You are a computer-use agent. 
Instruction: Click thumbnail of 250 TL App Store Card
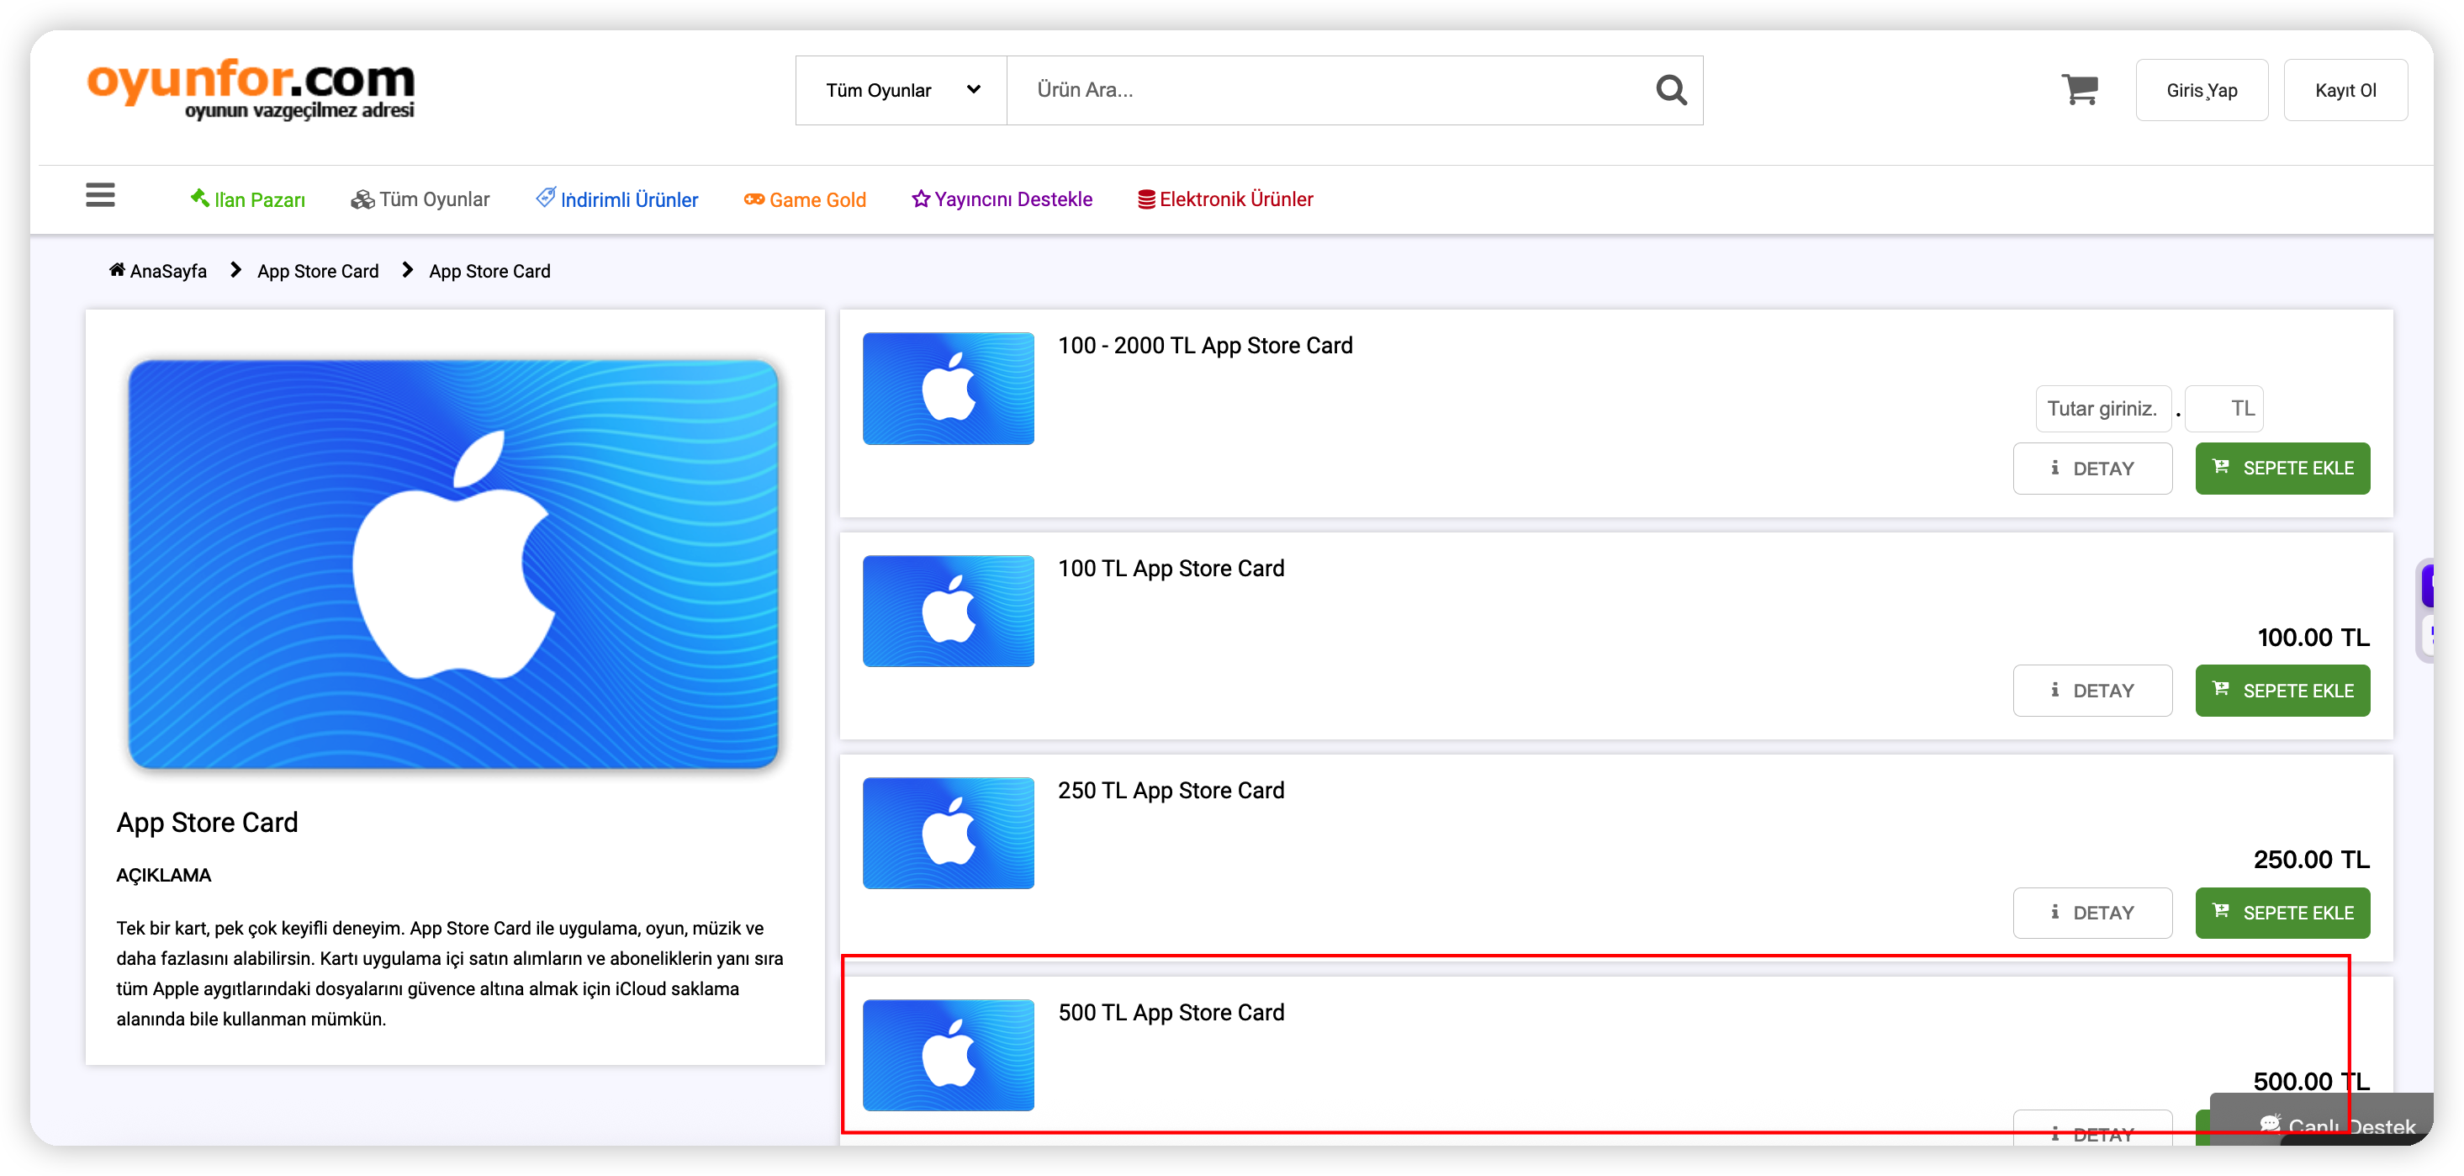click(948, 833)
